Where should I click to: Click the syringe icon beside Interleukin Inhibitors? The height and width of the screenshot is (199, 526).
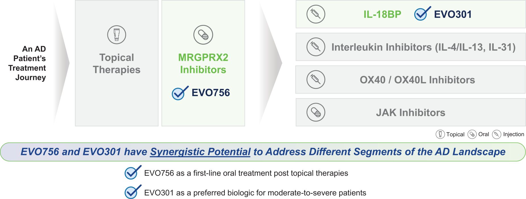[316, 47]
